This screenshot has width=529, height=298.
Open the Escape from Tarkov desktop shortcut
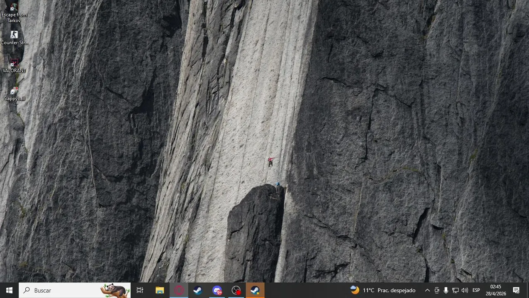point(14,12)
